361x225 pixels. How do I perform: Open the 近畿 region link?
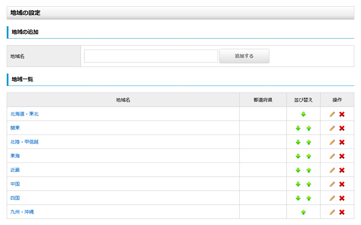click(15, 170)
